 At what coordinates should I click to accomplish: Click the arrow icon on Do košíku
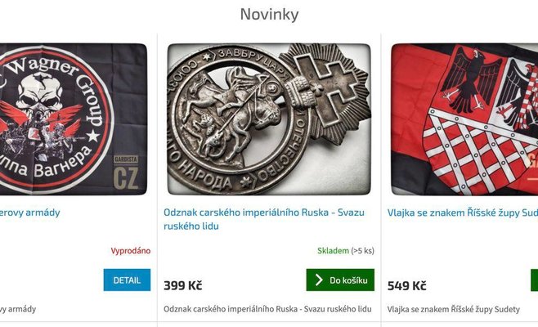pos(319,280)
